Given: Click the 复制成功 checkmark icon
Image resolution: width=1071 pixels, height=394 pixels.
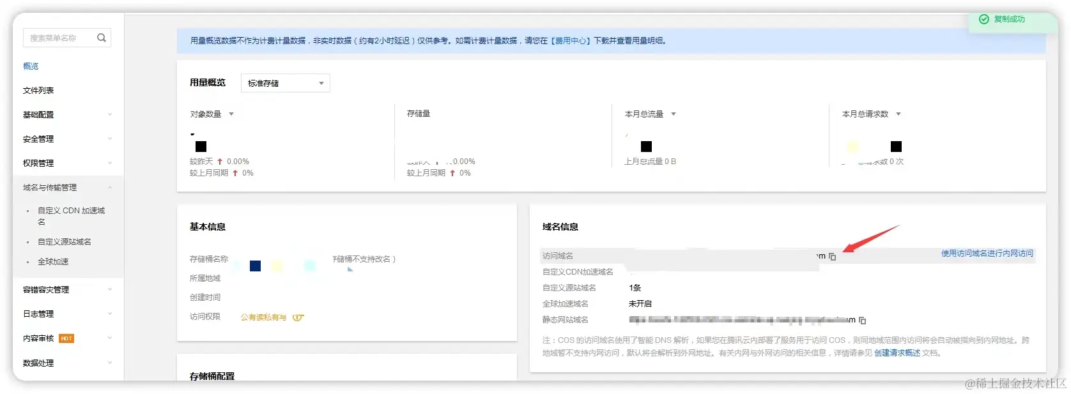Looking at the screenshot, I should click(x=984, y=19).
